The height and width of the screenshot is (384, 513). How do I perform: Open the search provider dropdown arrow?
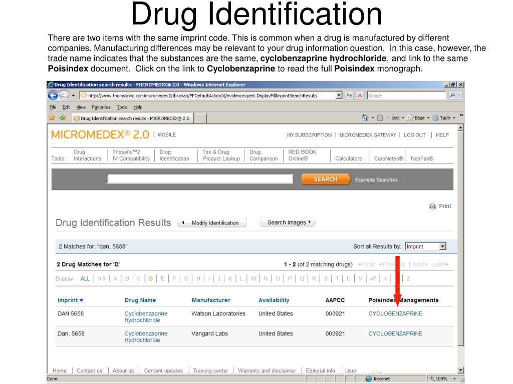click(460, 95)
